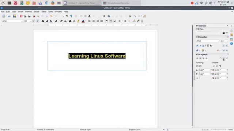
Task: Toggle Center Horizontally in the formatting toolbar
Action: 94,21
